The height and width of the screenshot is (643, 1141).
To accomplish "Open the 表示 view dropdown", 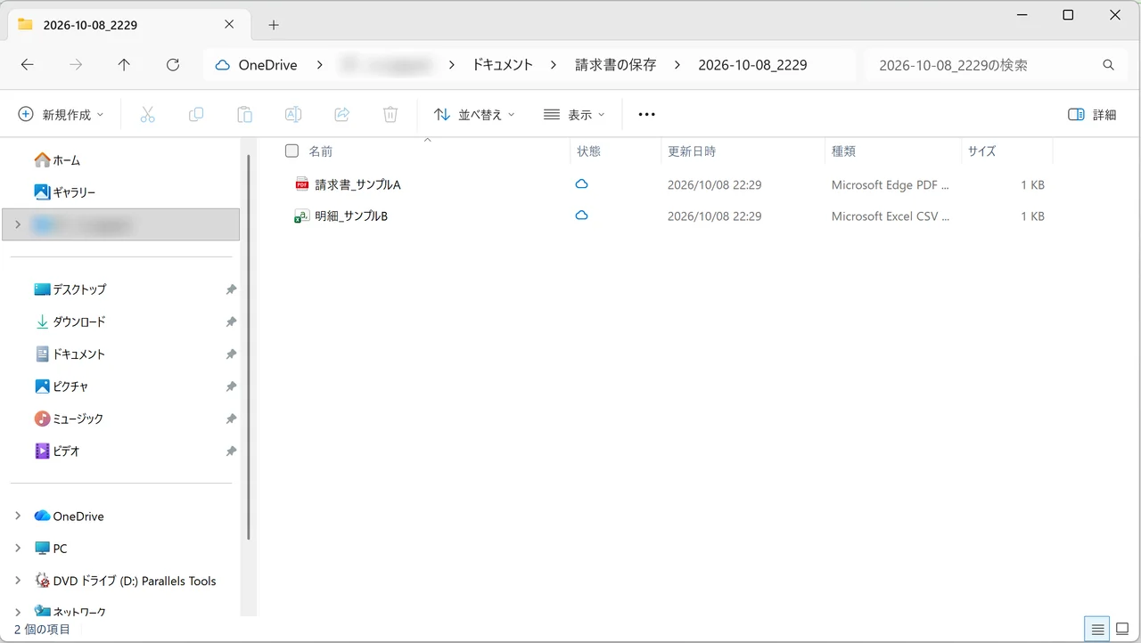I will point(574,114).
